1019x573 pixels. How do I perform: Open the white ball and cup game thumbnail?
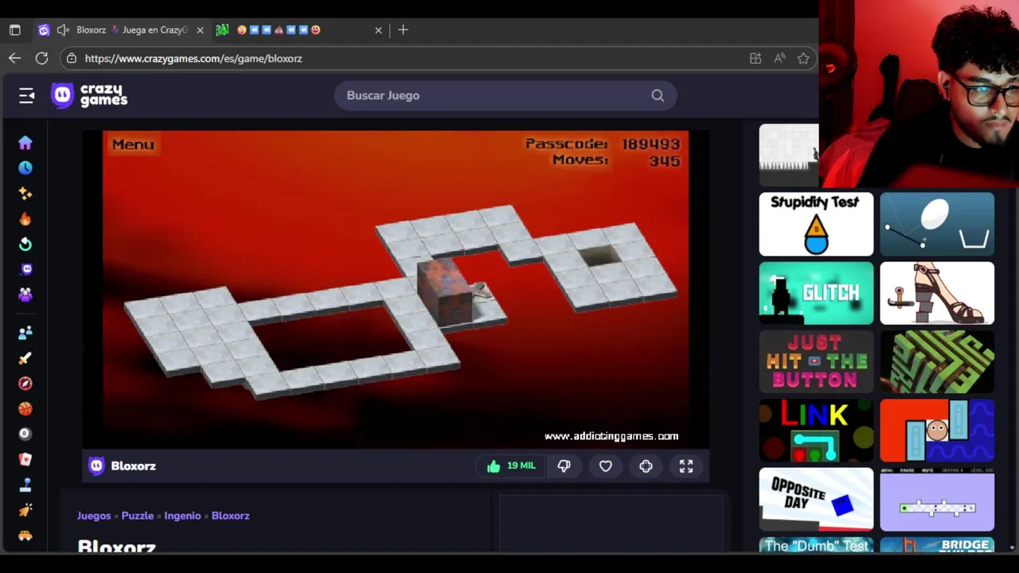coord(937,224)
